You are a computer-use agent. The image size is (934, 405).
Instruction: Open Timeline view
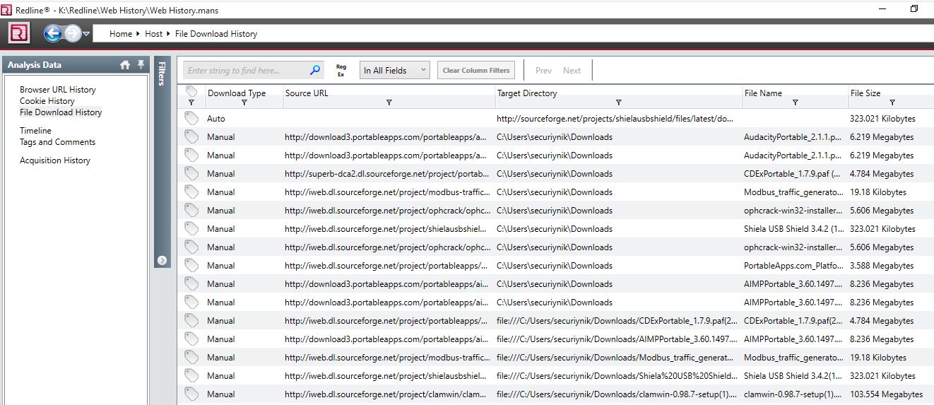tap(35, 131)
